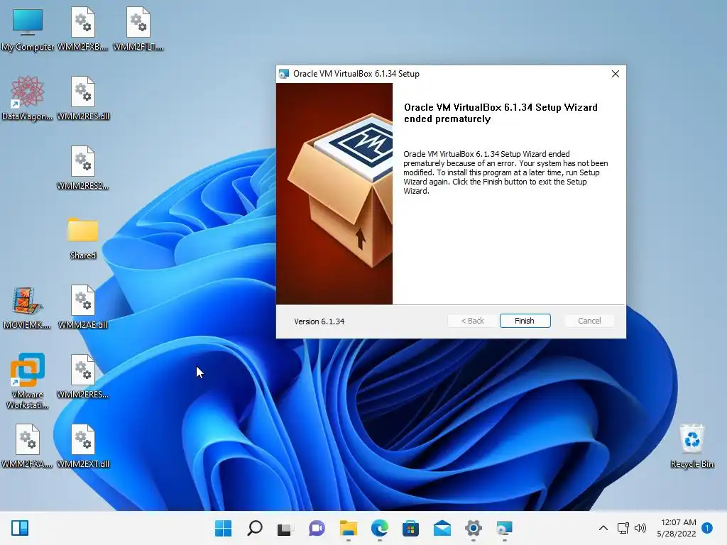This screenshot has width=727, height=545.
Task: Open the network status tray icon
Action: 623,528
